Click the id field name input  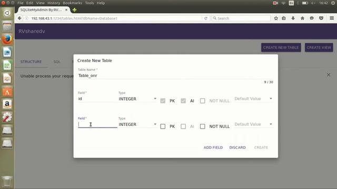pyautogui.click(x=97, y=99)
